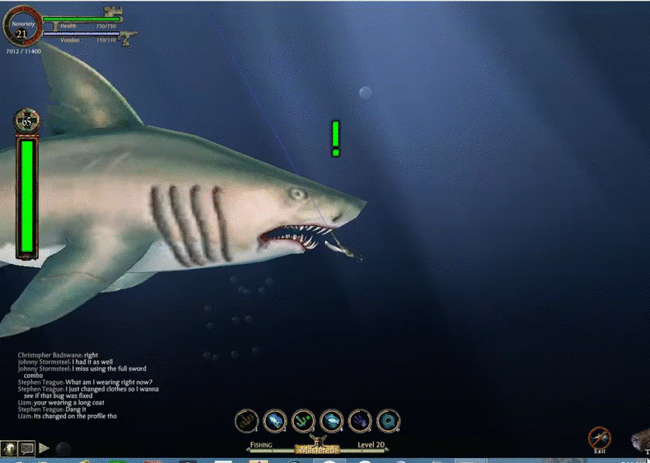Click the shark's eye

pyautogui.click(x=297, y=193)
